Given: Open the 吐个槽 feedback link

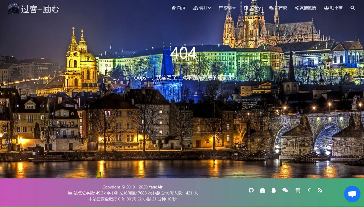Looking at the screenshot, I should point(333,8).
